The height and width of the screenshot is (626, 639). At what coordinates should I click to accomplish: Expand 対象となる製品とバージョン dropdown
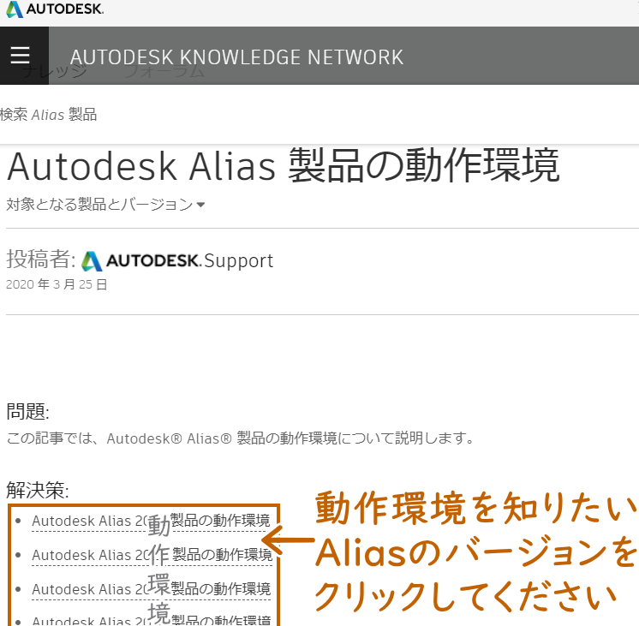[x=105, y=204]
